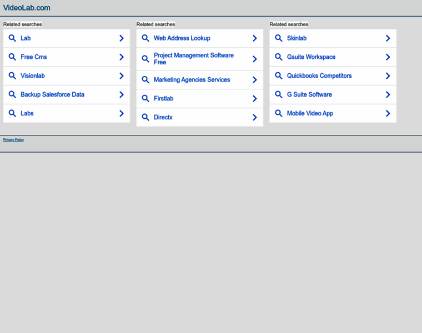Viewport: 422px width, 333px height.
Task: Open the Backup Salesforce Data search link
Action: [x=52, y=94]
